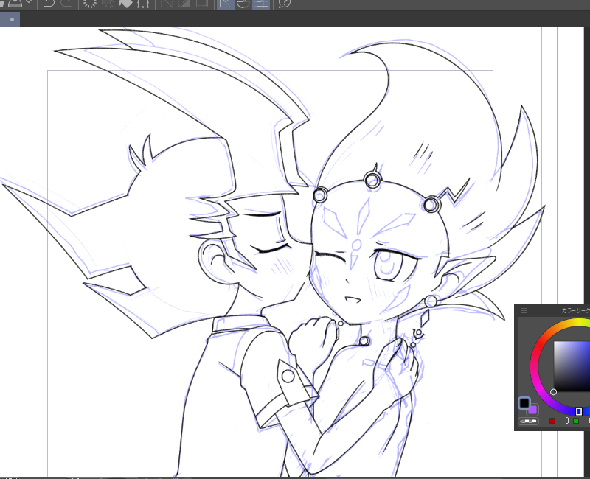The height and width of the screenshot is (479, 590).
Task: Click the saturation-brightness square handle
Action: point(553,392)
